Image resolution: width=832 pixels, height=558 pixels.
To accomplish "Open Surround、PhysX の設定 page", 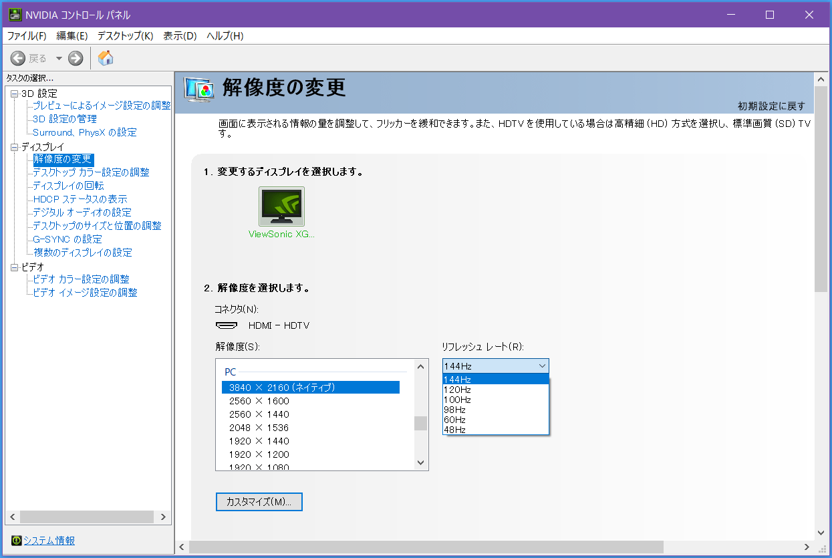I will [85, 132].
